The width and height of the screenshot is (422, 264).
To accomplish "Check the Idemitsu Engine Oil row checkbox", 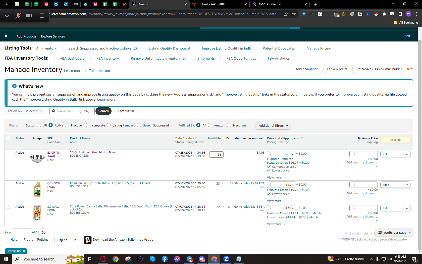I will point(9,184).
